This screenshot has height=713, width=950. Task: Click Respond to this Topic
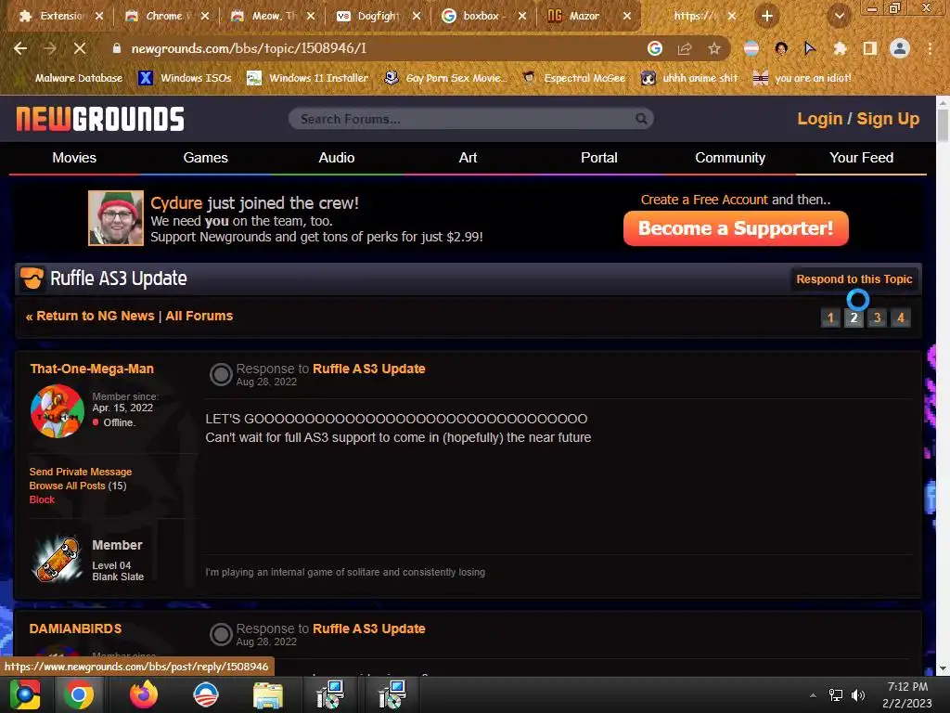[x=854, y=279]
